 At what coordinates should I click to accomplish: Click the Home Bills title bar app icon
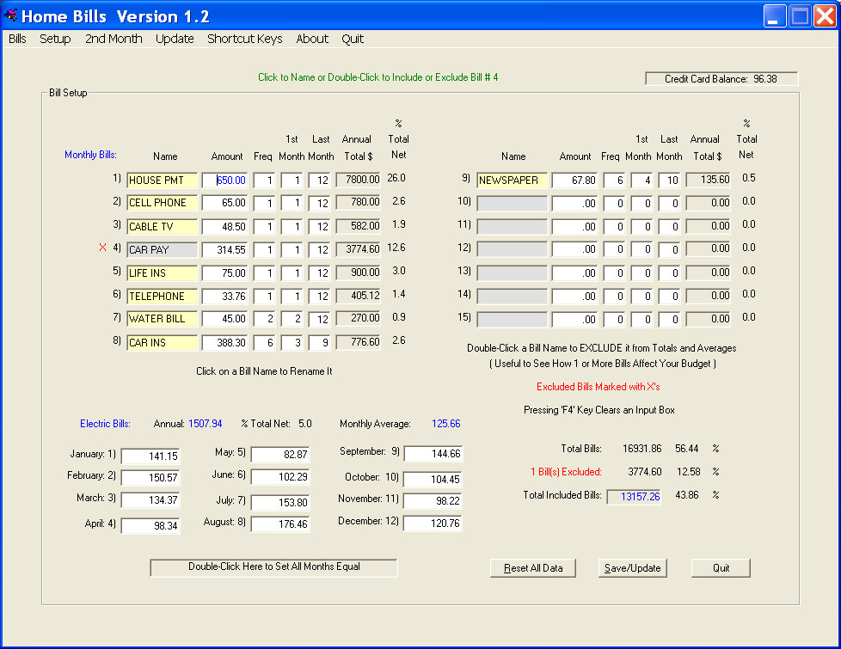pyautogui.click(x=10, y=15)
